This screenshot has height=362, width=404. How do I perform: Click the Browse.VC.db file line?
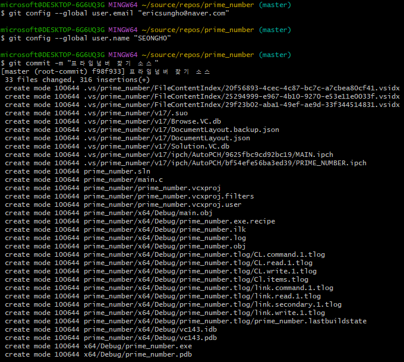pyautogui.click(x=113, y=121)
